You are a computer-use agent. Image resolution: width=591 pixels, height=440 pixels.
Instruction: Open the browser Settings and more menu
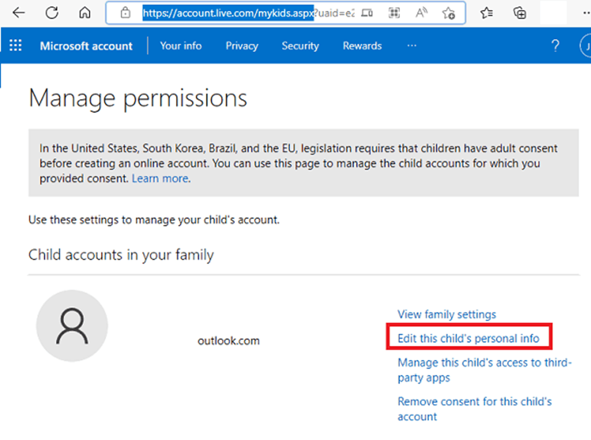click(586, 13)
